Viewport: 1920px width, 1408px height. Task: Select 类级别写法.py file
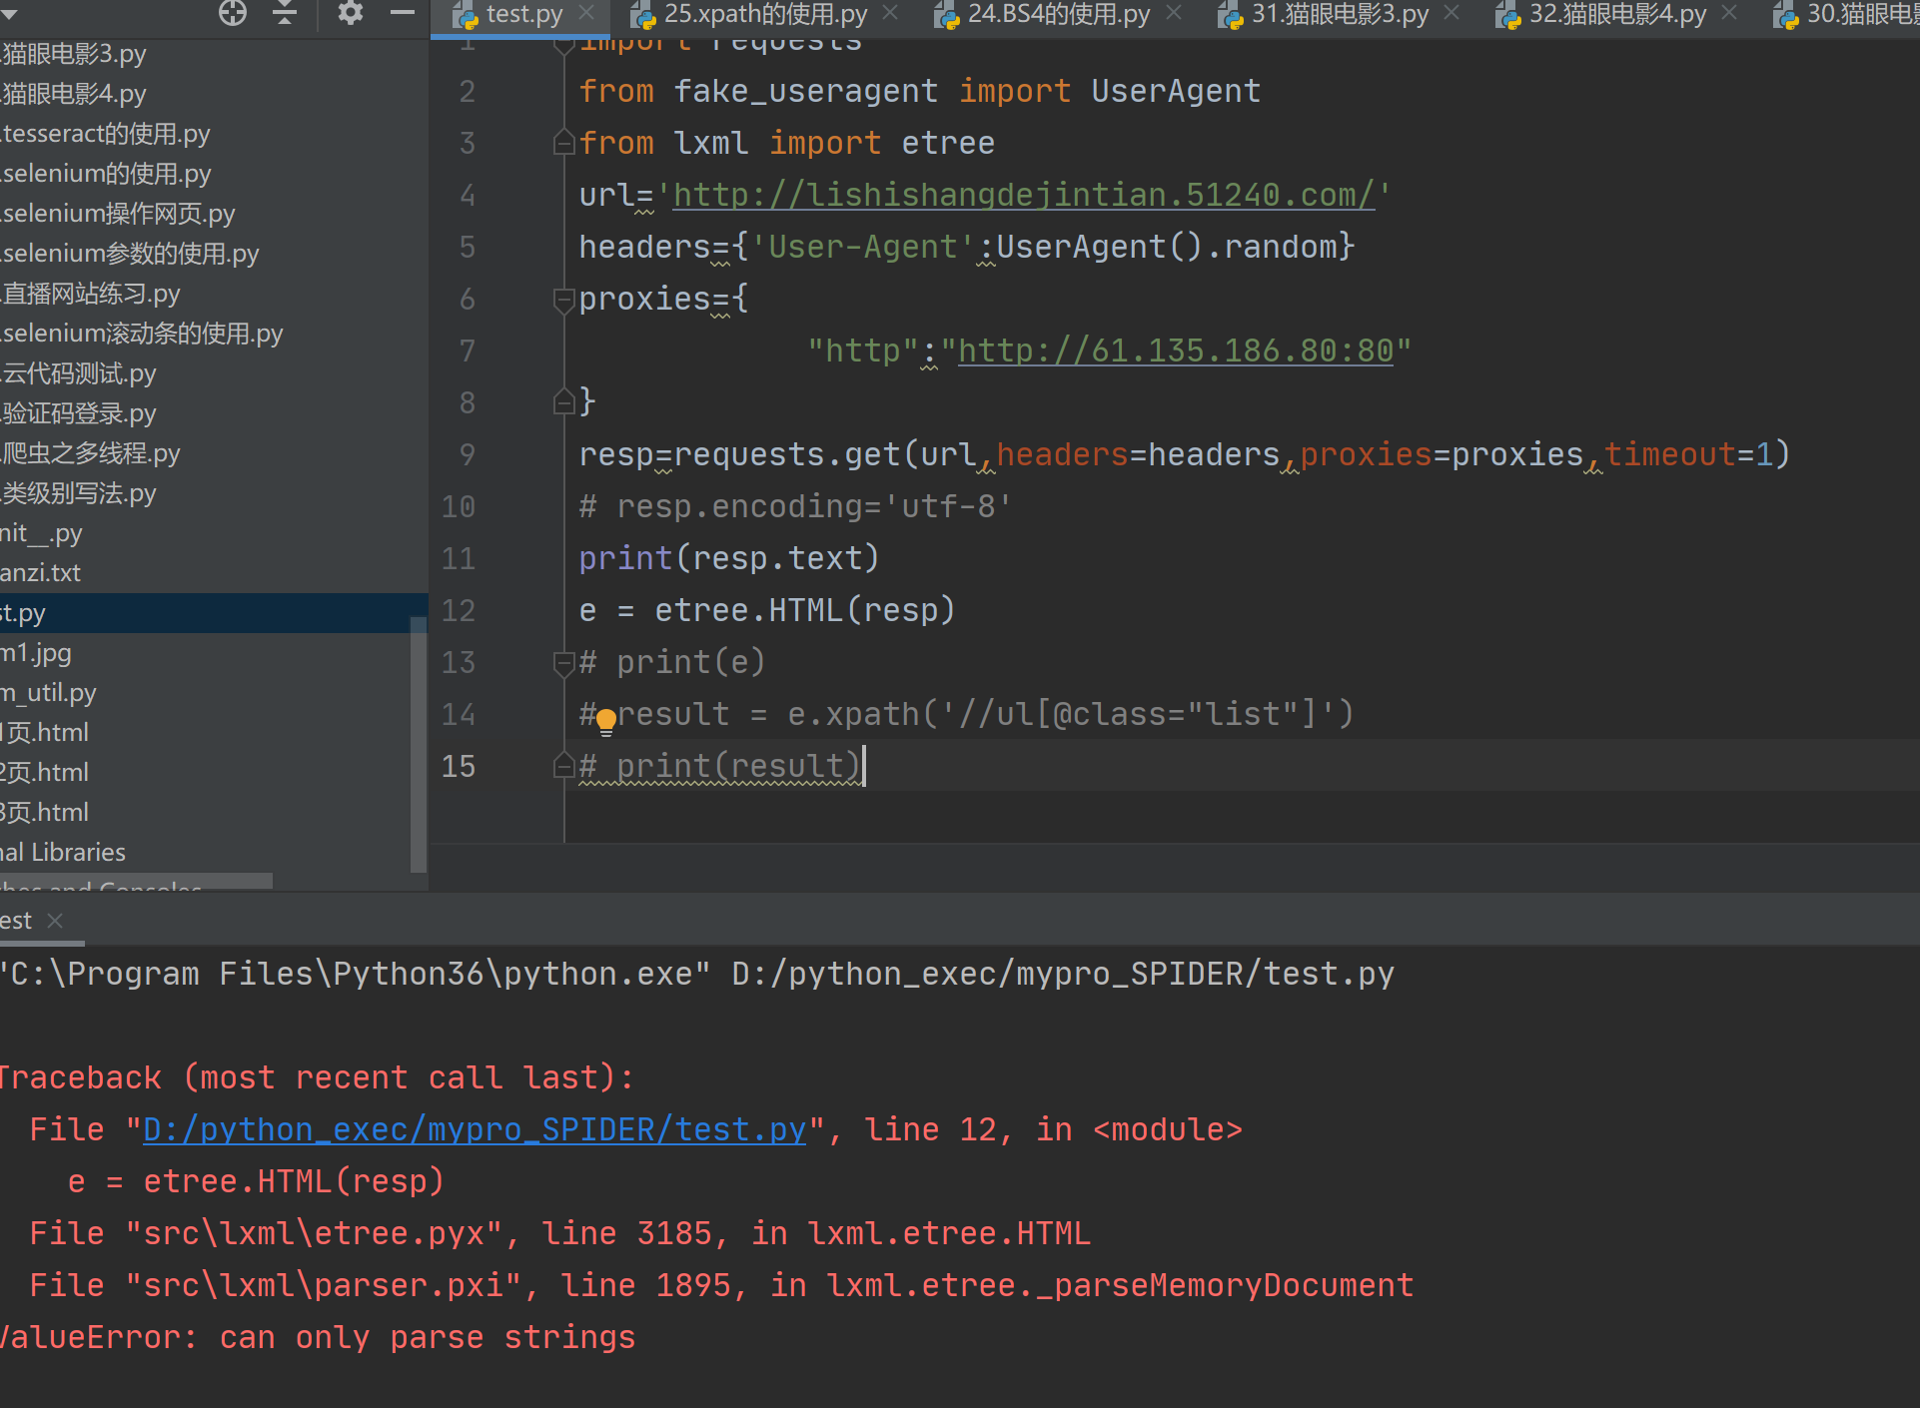click(x=78, y=493)
